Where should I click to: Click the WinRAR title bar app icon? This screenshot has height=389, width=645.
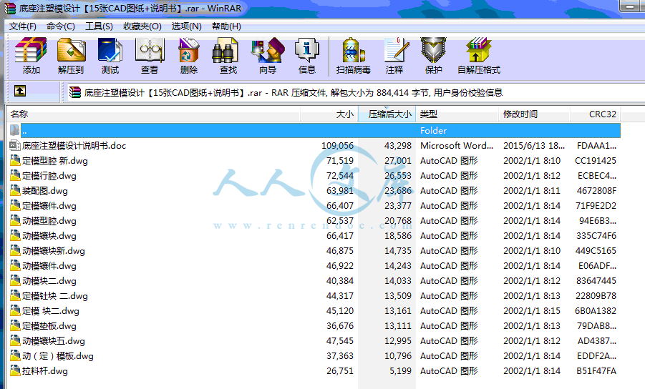click(10, 8)
